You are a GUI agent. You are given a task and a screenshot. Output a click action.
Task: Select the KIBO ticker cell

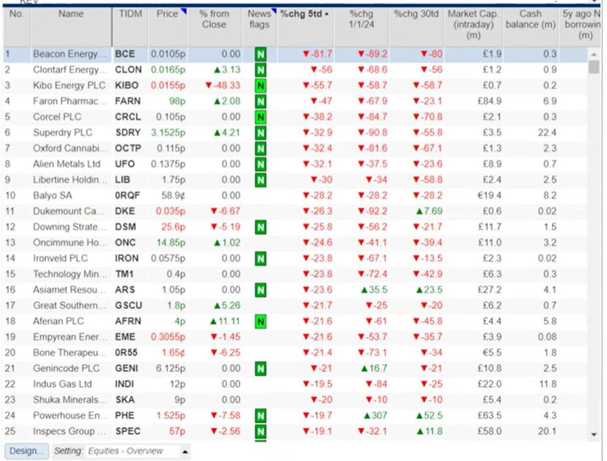[x=127, y=85]
